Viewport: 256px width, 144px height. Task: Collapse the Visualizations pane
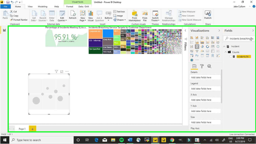click(219, 30)
